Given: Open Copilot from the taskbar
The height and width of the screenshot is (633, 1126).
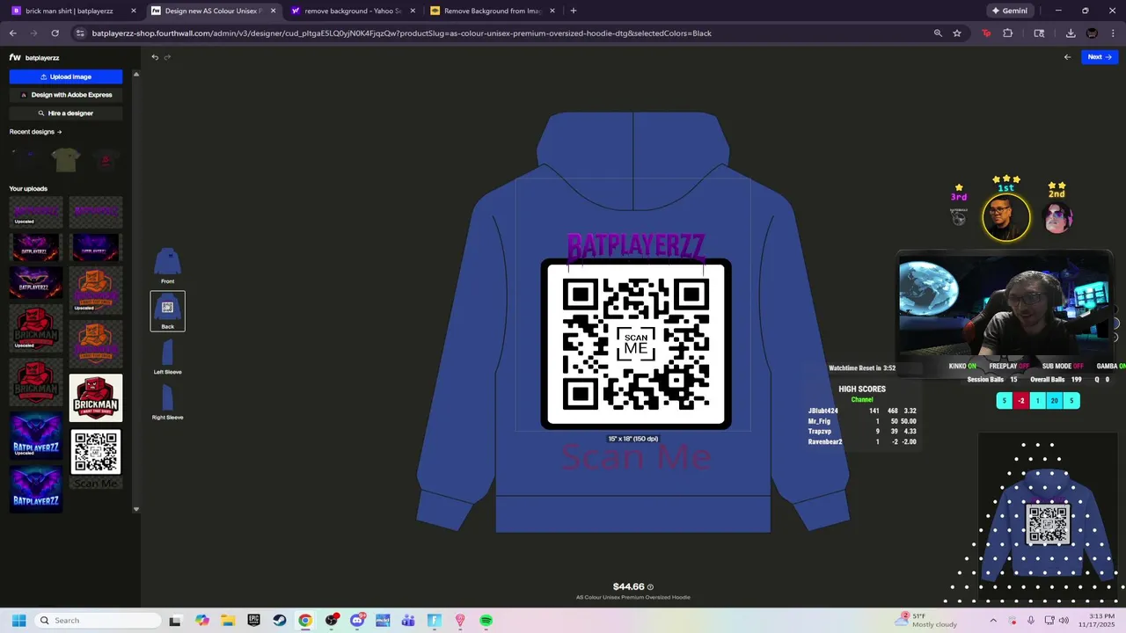Looking at the screenshot, I should click(x=202, y=621).
